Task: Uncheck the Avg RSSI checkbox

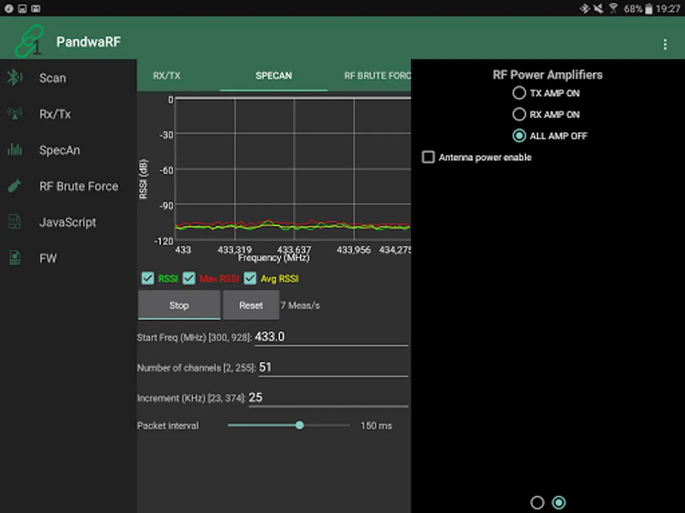Action: coord(250,278)
